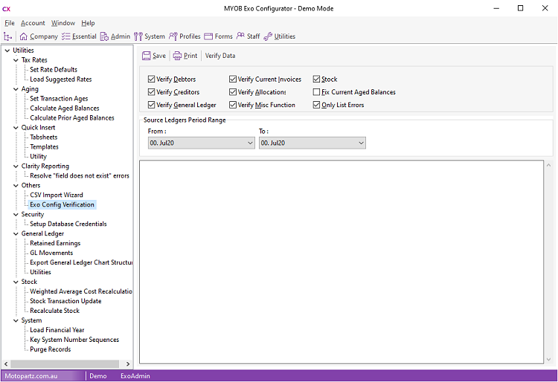Select CSV Import Wizard item
This screenshot has width=558, height=382.
(57, 195)
